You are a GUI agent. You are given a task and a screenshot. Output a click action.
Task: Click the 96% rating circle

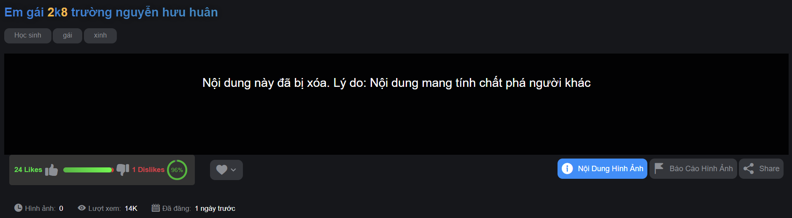177,170
